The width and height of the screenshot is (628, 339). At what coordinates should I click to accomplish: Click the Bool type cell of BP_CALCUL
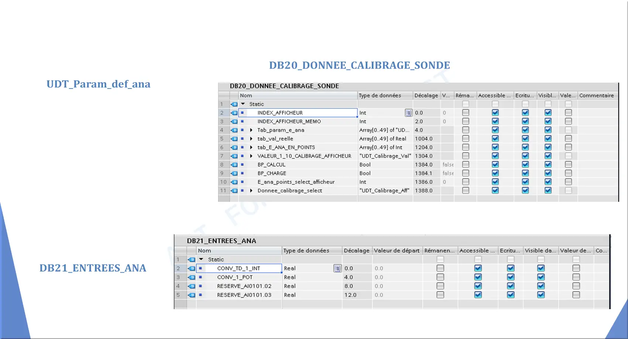click(x=385, y=165)
